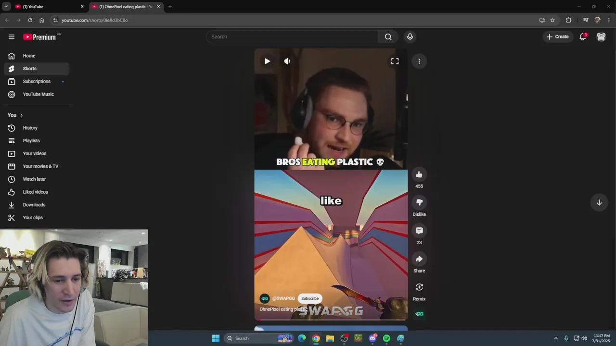
Task: View site information icon
Action: click(55, 20)
